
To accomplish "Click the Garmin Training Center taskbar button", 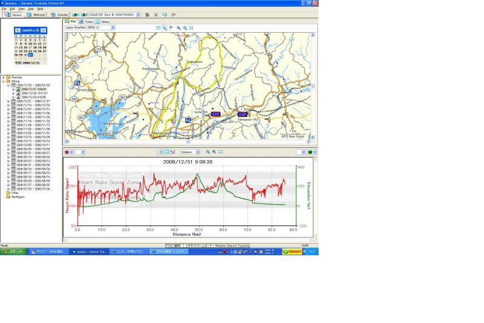I will click(88, 251).
